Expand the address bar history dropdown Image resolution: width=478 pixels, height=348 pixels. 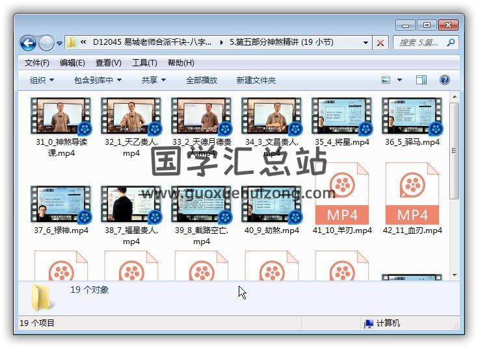[x=366, y=43]
